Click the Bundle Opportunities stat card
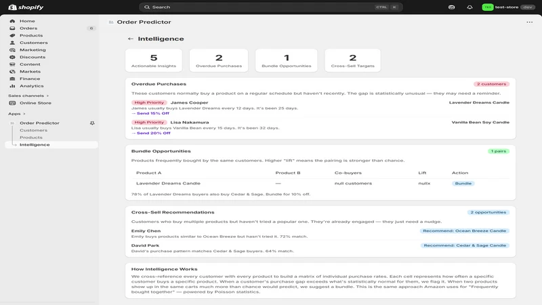Viewport: 542px width, 305px height. coord(286,60)
